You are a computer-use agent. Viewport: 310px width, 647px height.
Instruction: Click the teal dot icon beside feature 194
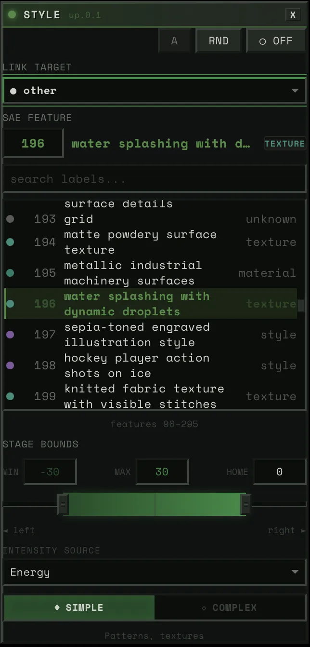(x=11, y=242)
